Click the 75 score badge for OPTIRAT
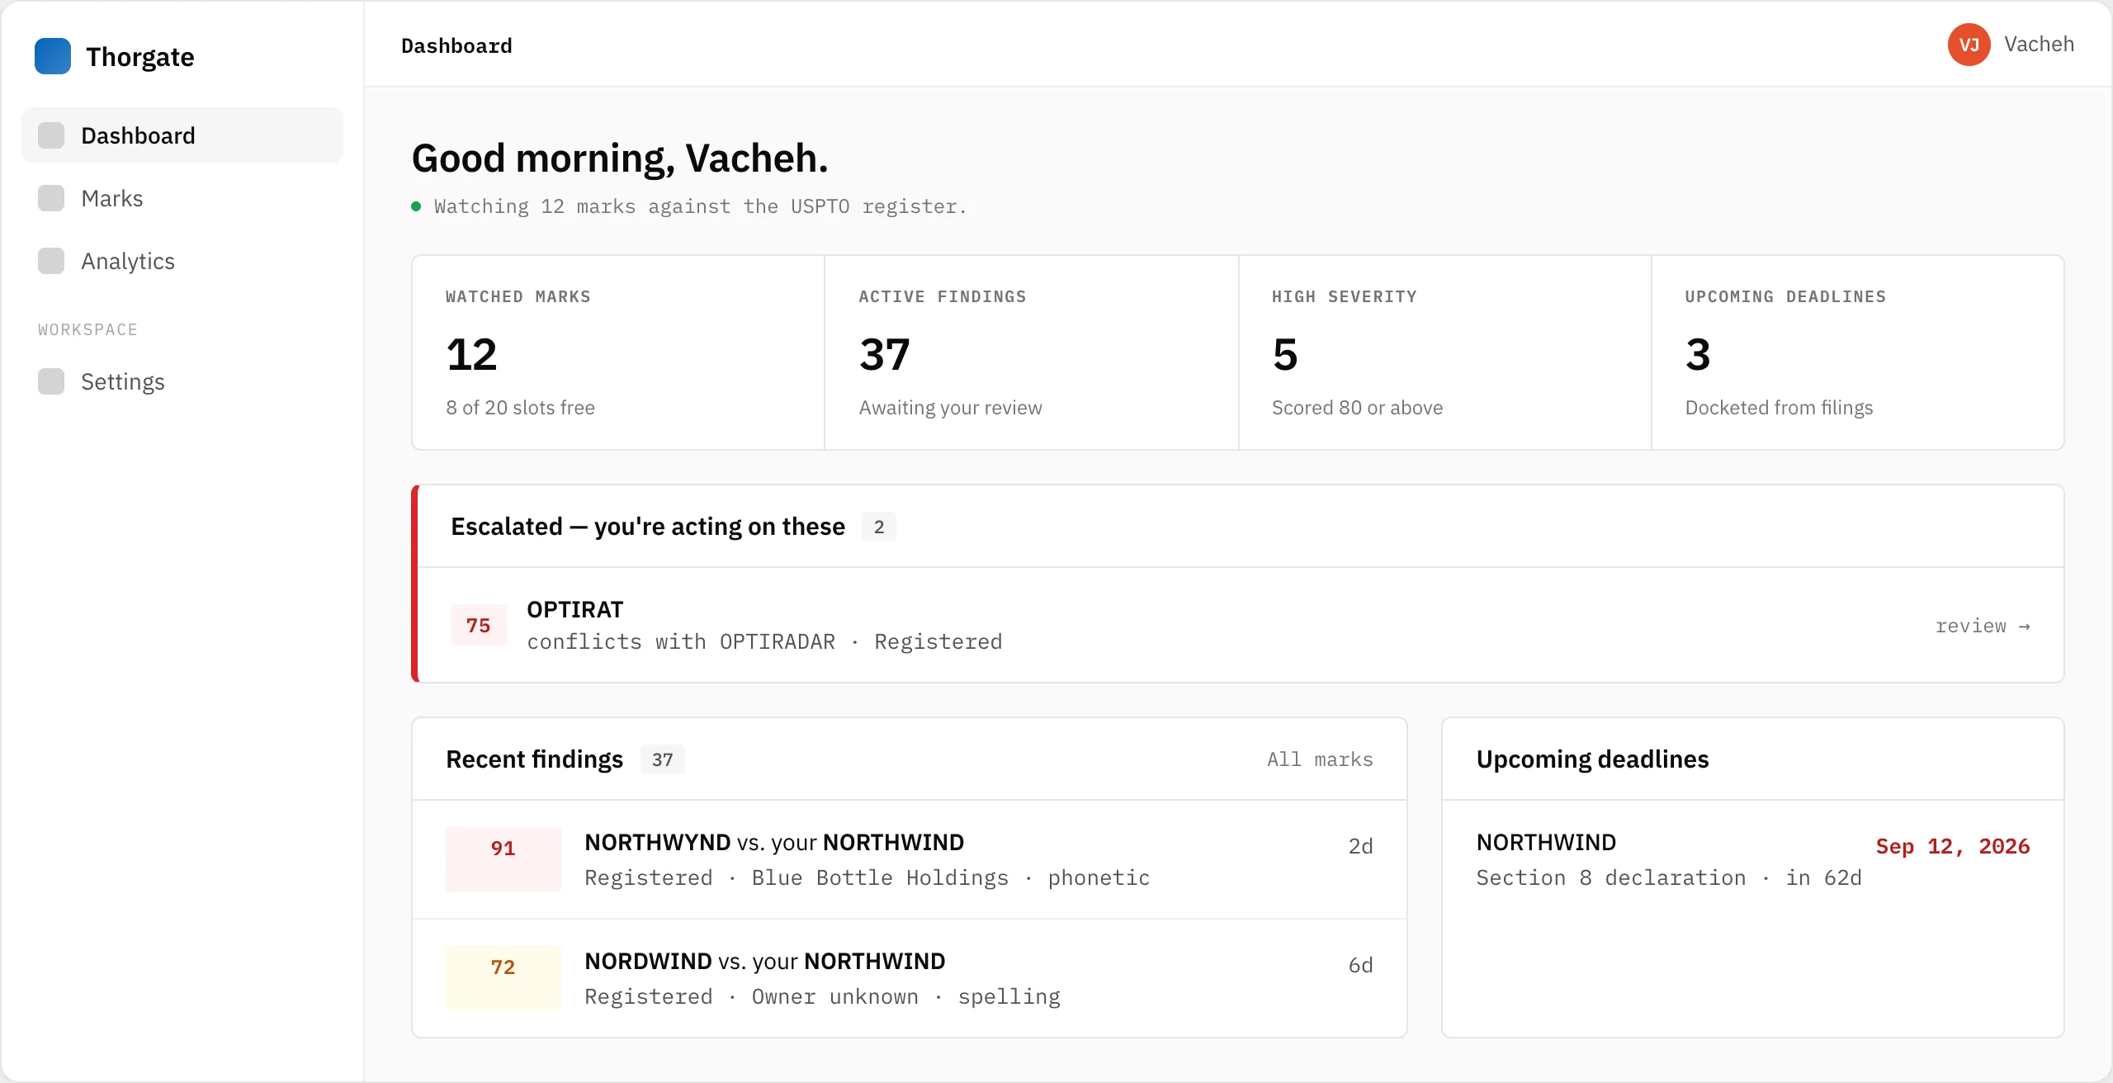This screenshot has width=2113, height=1083. click(479, 626)
